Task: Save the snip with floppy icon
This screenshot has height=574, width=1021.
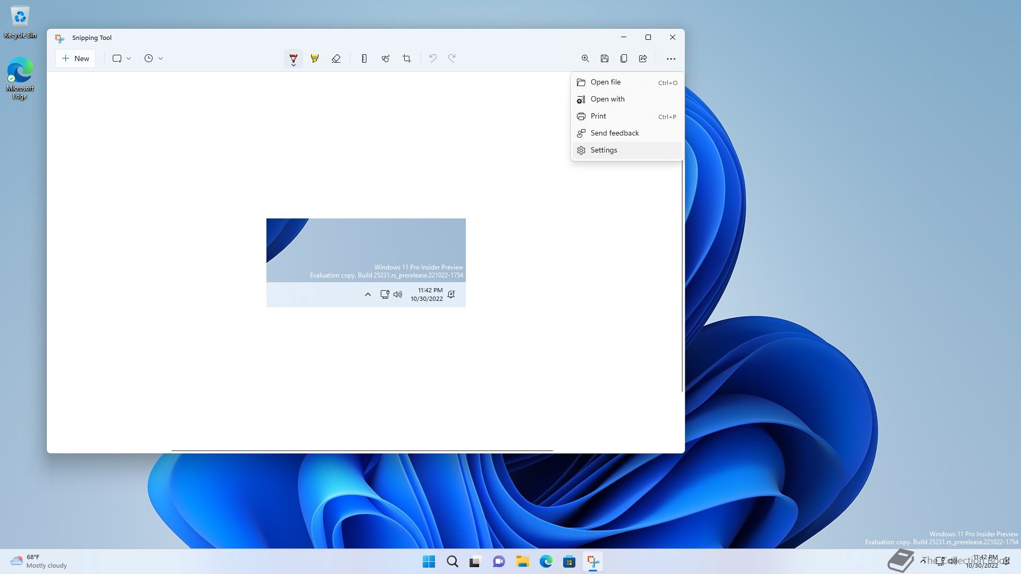Action: 605,58
